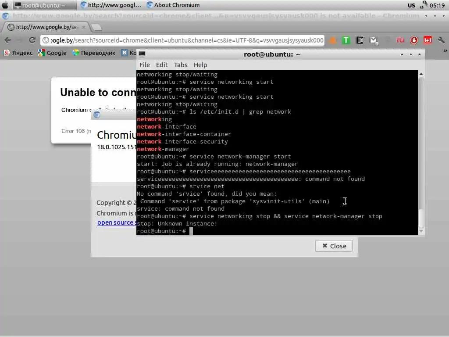Screen dimensions: 449x337
Task: Select the google.by browser tab
Action: coord(46,27)
